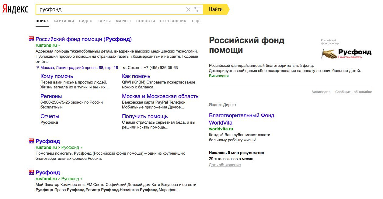Click the map pin icon beside Moscow address

[38, 68]
